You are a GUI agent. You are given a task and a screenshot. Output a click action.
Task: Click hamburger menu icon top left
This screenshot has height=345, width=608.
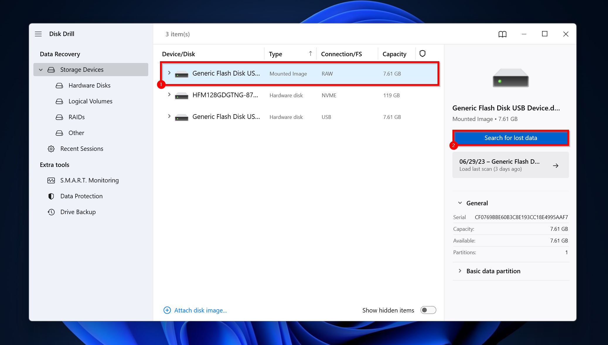(38, 33)
